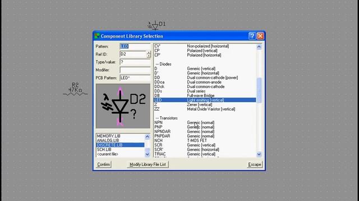Select ZZ metal oxide varistor
359x201 pixels.
coord(205,109)
